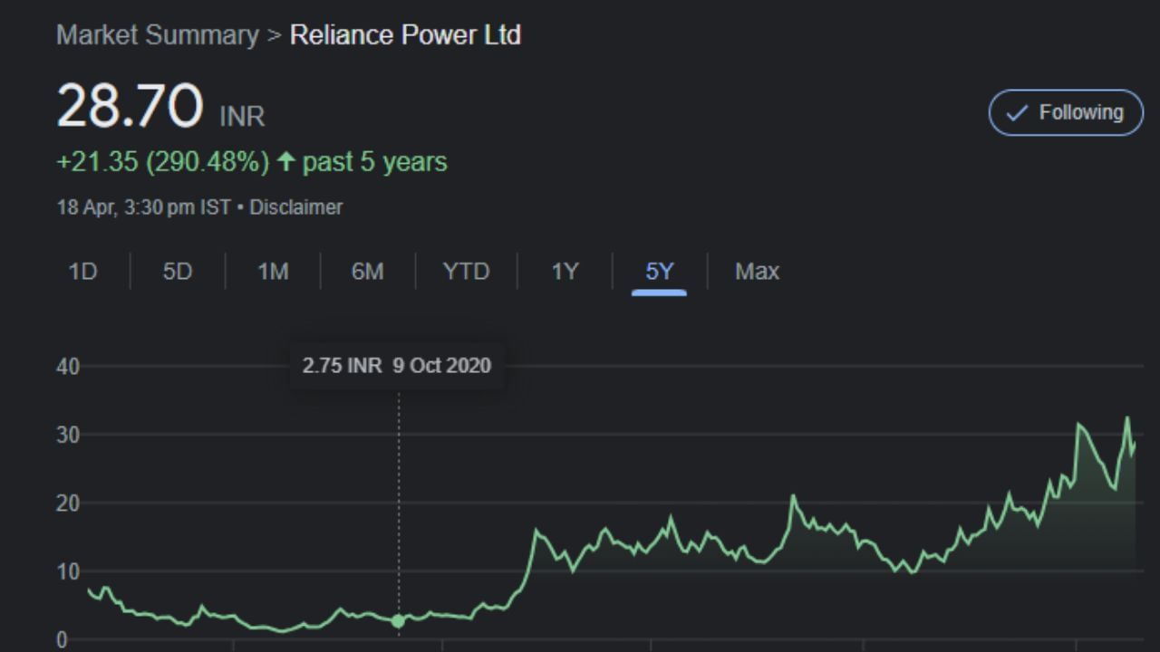Viewport: 1160px width, 652px height.
Task: Click the 28.70 price value
Action: pos(130,106)
